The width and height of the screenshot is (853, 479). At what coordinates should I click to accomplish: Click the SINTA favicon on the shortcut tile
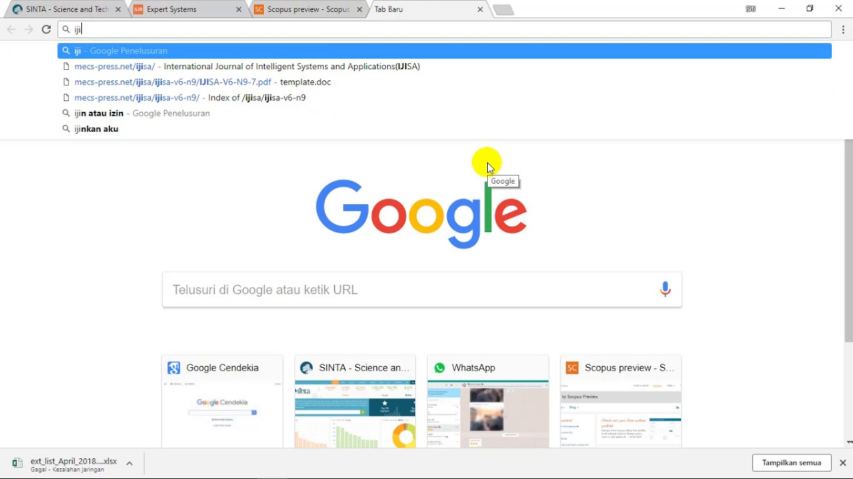point(307,368)
